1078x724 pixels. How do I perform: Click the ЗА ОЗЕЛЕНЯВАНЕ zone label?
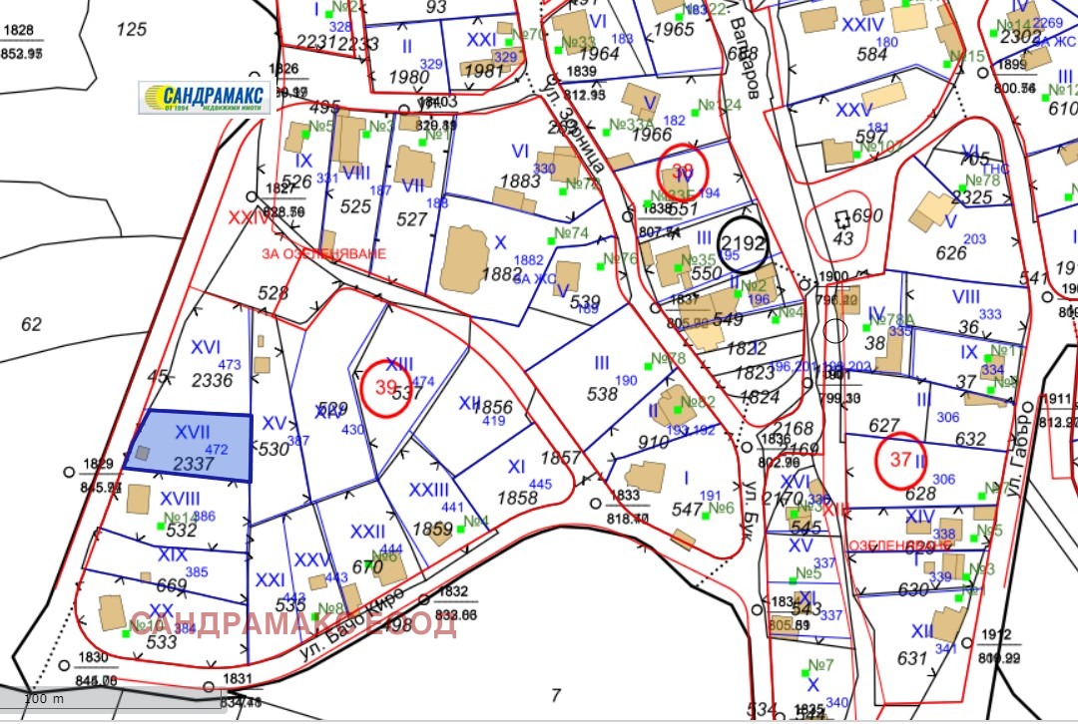coord(322,253)
